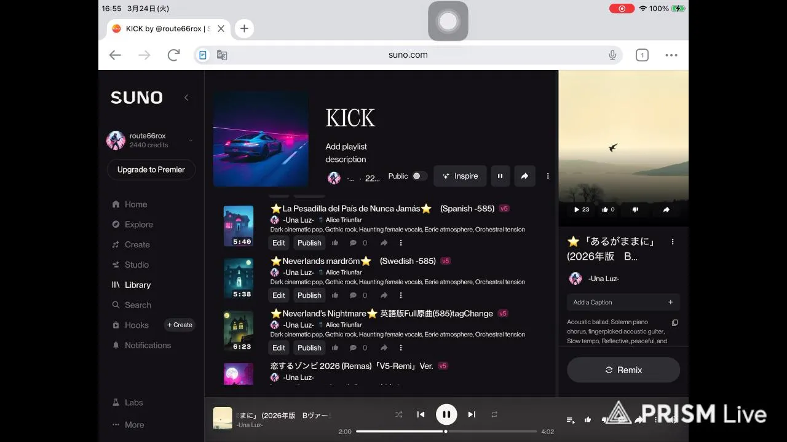This screenshot has height=442, width=787.
Task: Click La Pesadilla song thumbnail 5:40
Action: click(x=239, y=226)
